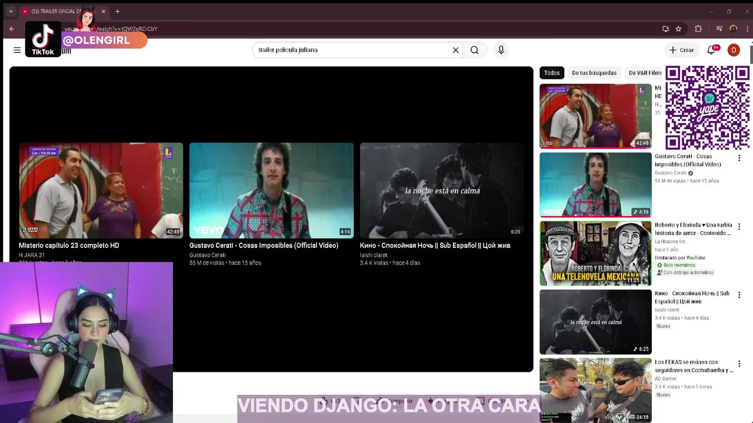Screen dimensions: 753x423
Task: Open sidebar title Gustavo Cerati - Cosas Imposibles
Action: pos(688,160)
